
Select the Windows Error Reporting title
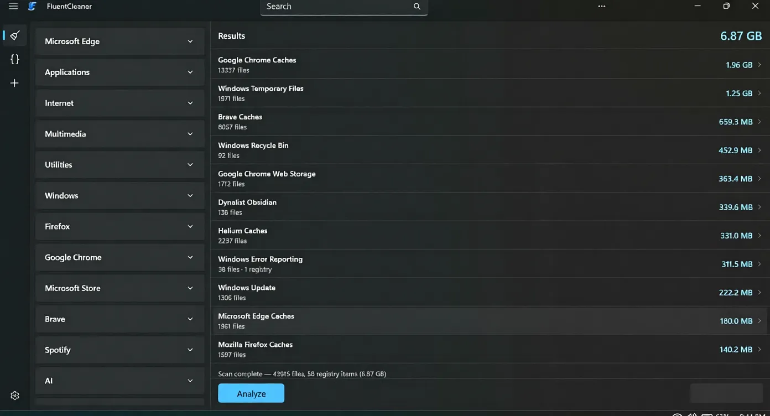[x=260, y=259]
